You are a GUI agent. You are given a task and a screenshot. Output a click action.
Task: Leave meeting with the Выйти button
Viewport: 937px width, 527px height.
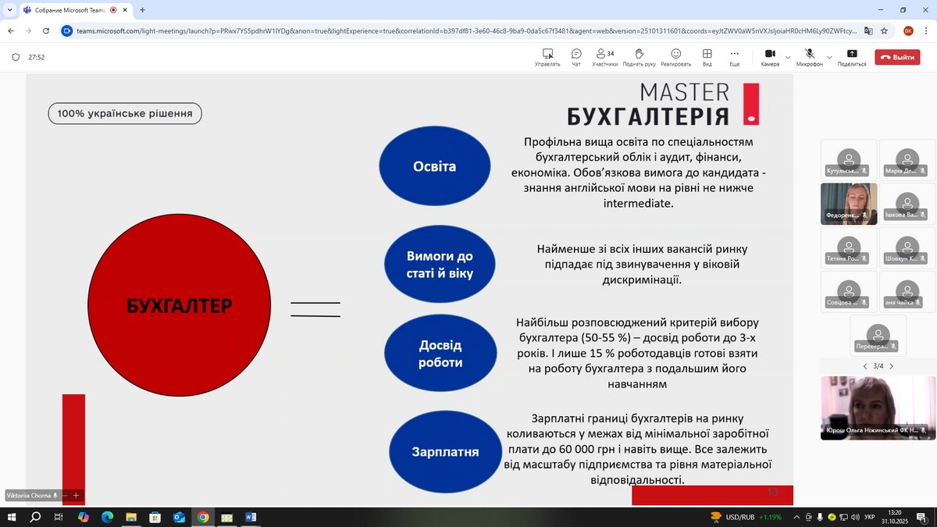click(897, 57)
